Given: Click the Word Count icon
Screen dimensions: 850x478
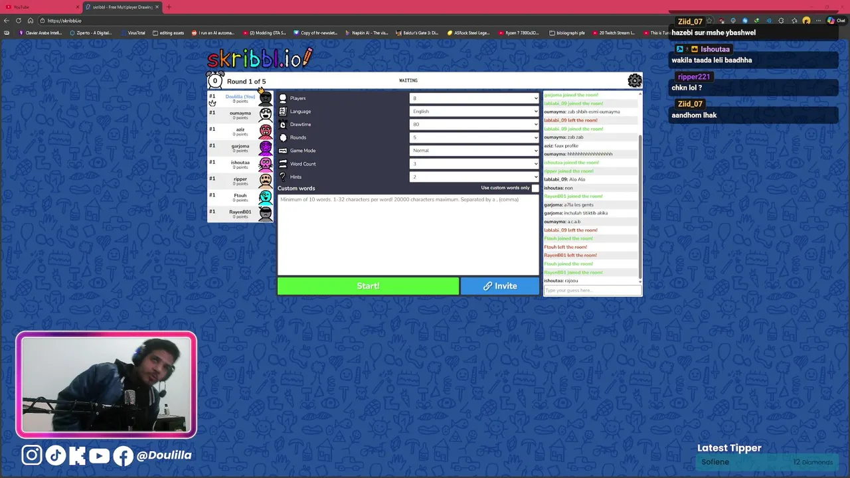Looking at the screenshot, I should click(x=283, y=164).
